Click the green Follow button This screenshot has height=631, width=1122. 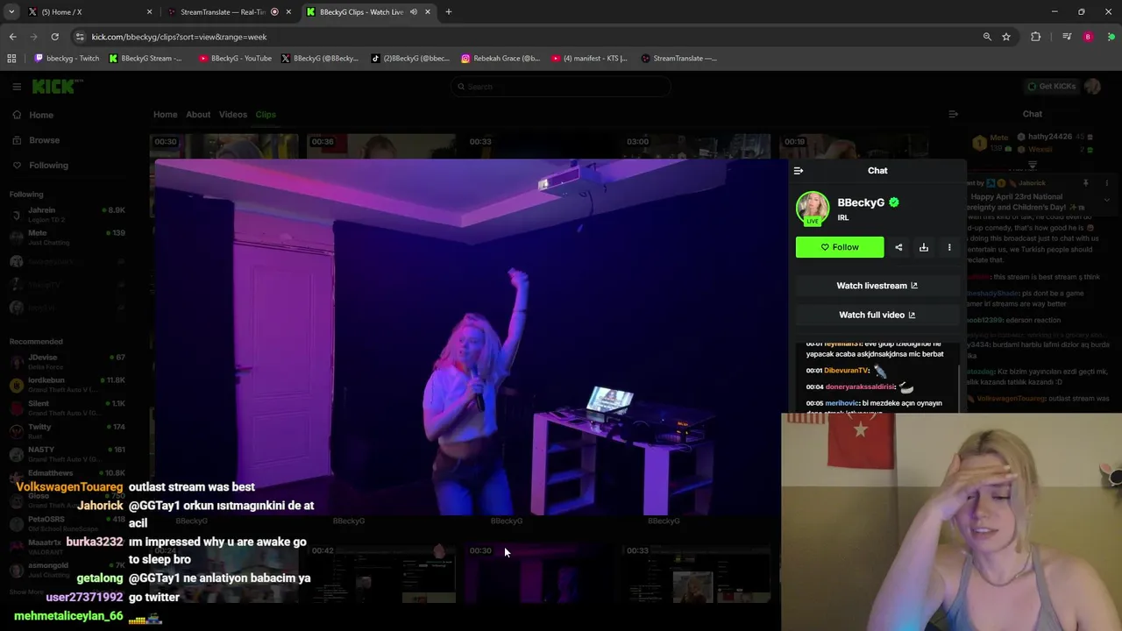point(840,247)
